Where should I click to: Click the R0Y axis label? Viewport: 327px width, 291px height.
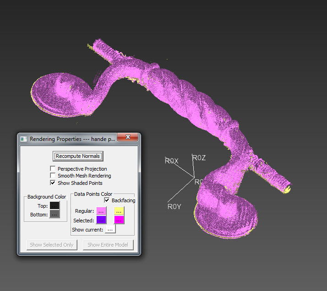pos(174,207)
